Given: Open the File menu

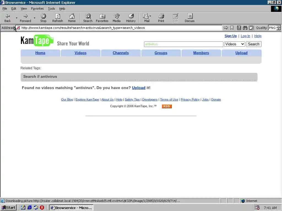Looking at the screenshot, I should (5, 9).
